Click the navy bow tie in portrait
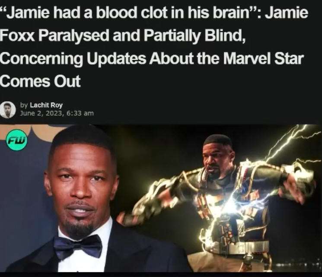Screen dimensions: 322x277 [78, 246]
